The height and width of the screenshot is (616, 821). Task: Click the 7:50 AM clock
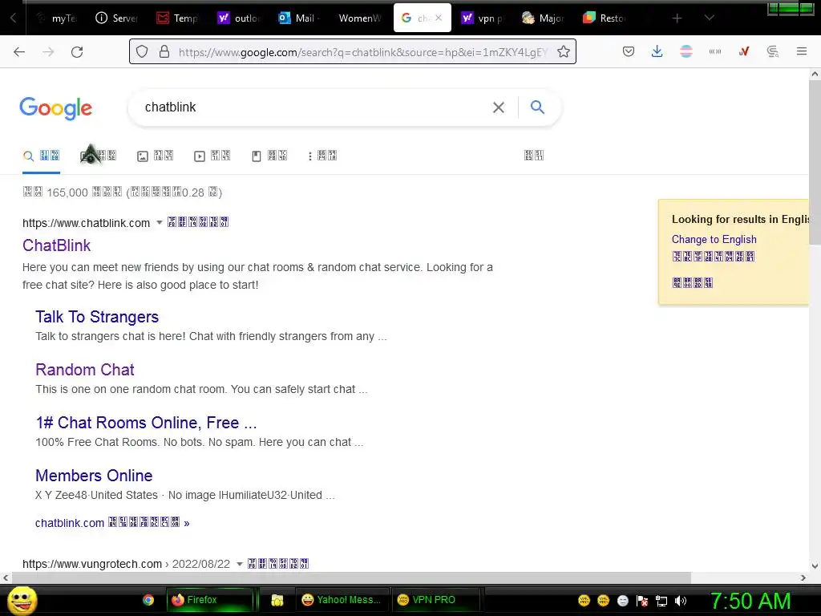[750, 601]
